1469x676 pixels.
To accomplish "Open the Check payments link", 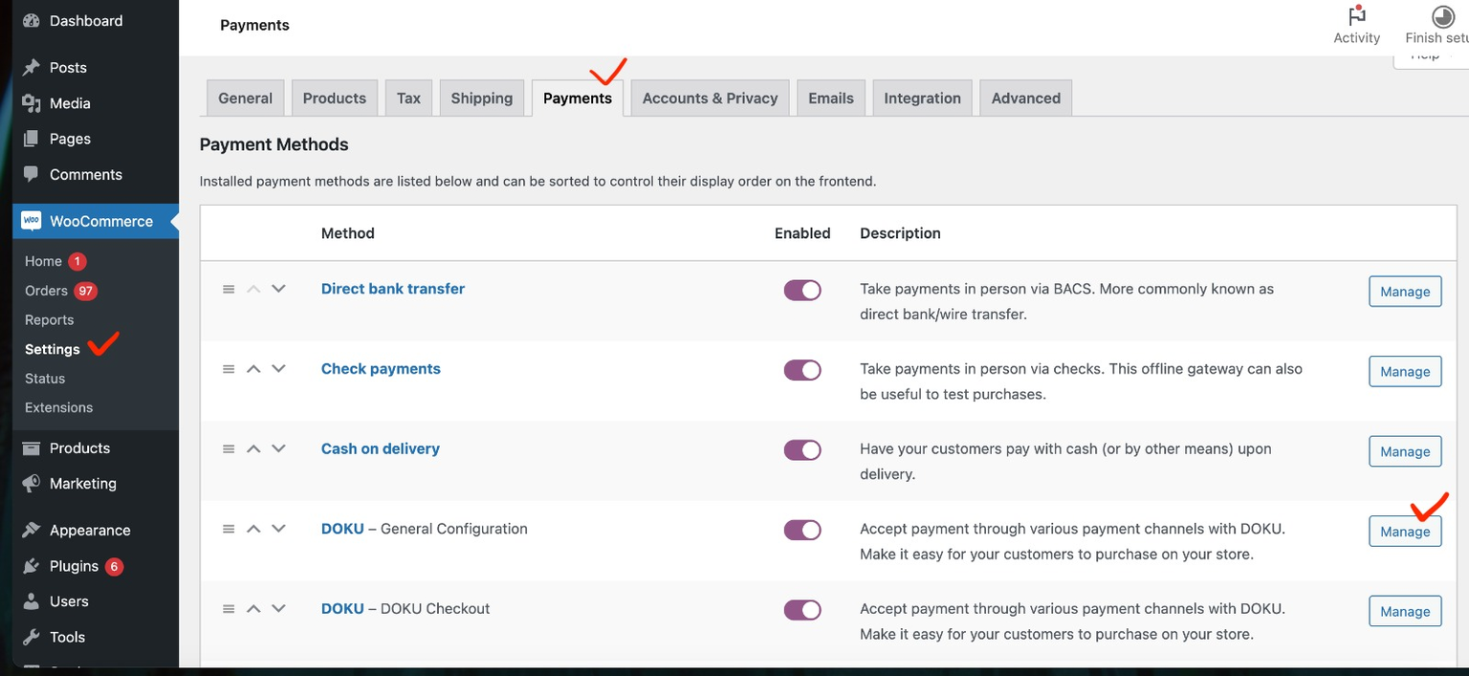I will tap(381, 369).
